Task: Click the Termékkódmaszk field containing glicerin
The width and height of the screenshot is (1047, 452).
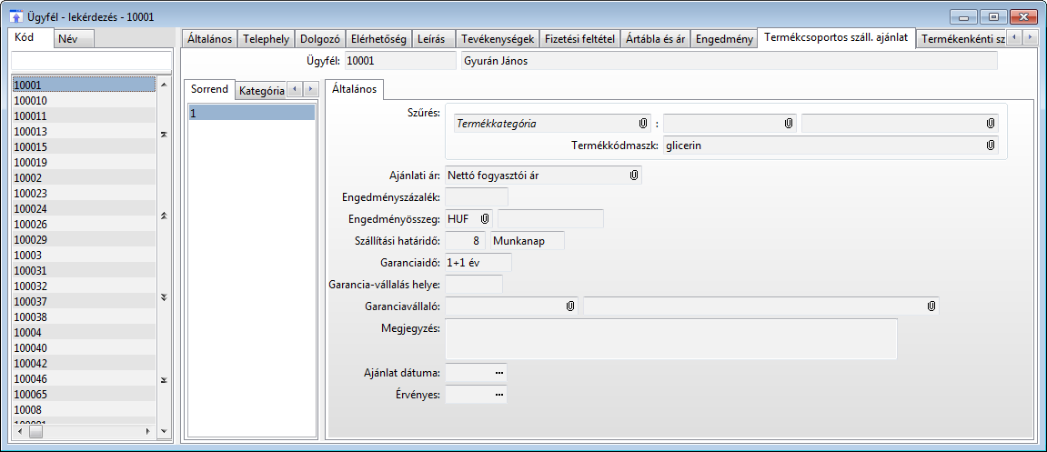Action: pos(831,146)
